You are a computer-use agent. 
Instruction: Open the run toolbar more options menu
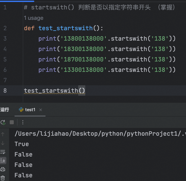[23, 122]
